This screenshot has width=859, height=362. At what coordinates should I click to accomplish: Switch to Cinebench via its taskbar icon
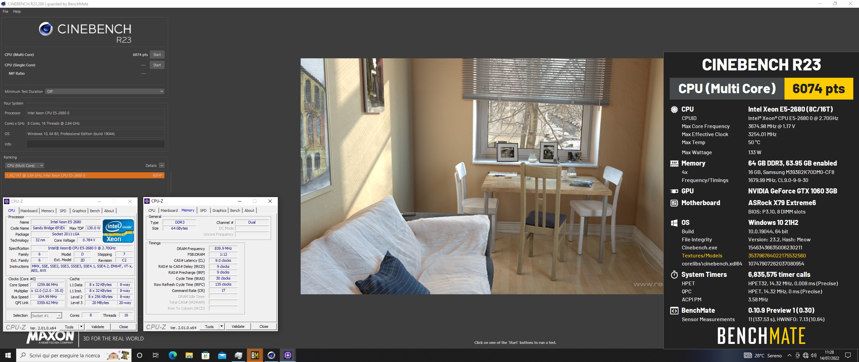(x=271, y=355)
